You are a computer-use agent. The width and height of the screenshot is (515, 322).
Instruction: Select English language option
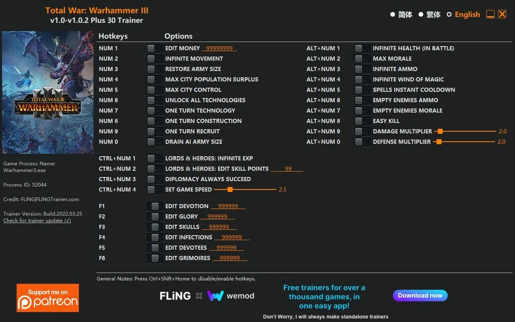[x=463, y=15]
